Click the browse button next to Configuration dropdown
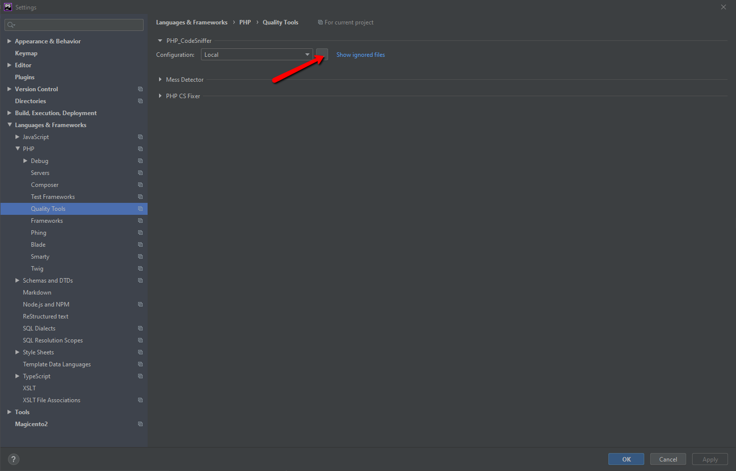The width and height of the screenshot is (736, 471). (322, 54)
